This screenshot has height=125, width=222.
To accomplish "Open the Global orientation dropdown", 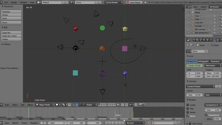I will [92, 105].
